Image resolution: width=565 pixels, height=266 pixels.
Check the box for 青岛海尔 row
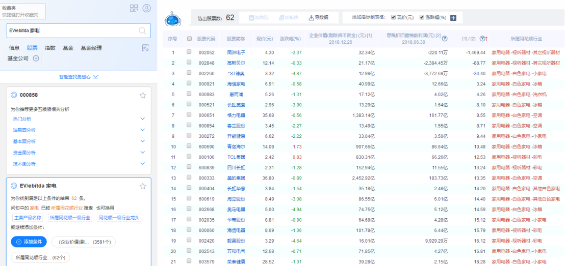189,146
